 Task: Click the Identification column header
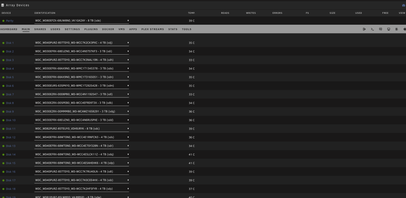[x=45, y=13]
